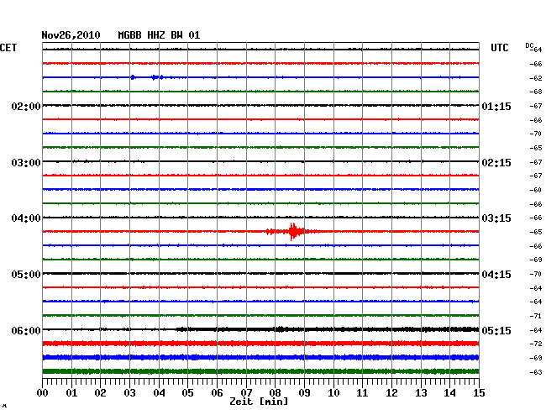Click minute tick label 02
This screenshot has height=415, width=546.
100,393
